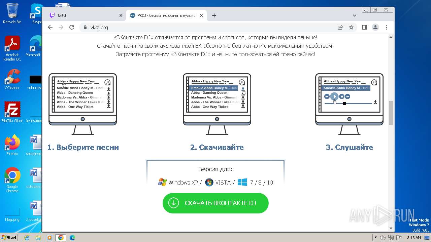
Task: Open the Google Chrome desktop icon
Action: tap(12, 180)
